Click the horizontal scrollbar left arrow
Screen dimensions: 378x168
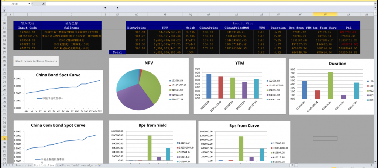point(293,165)
